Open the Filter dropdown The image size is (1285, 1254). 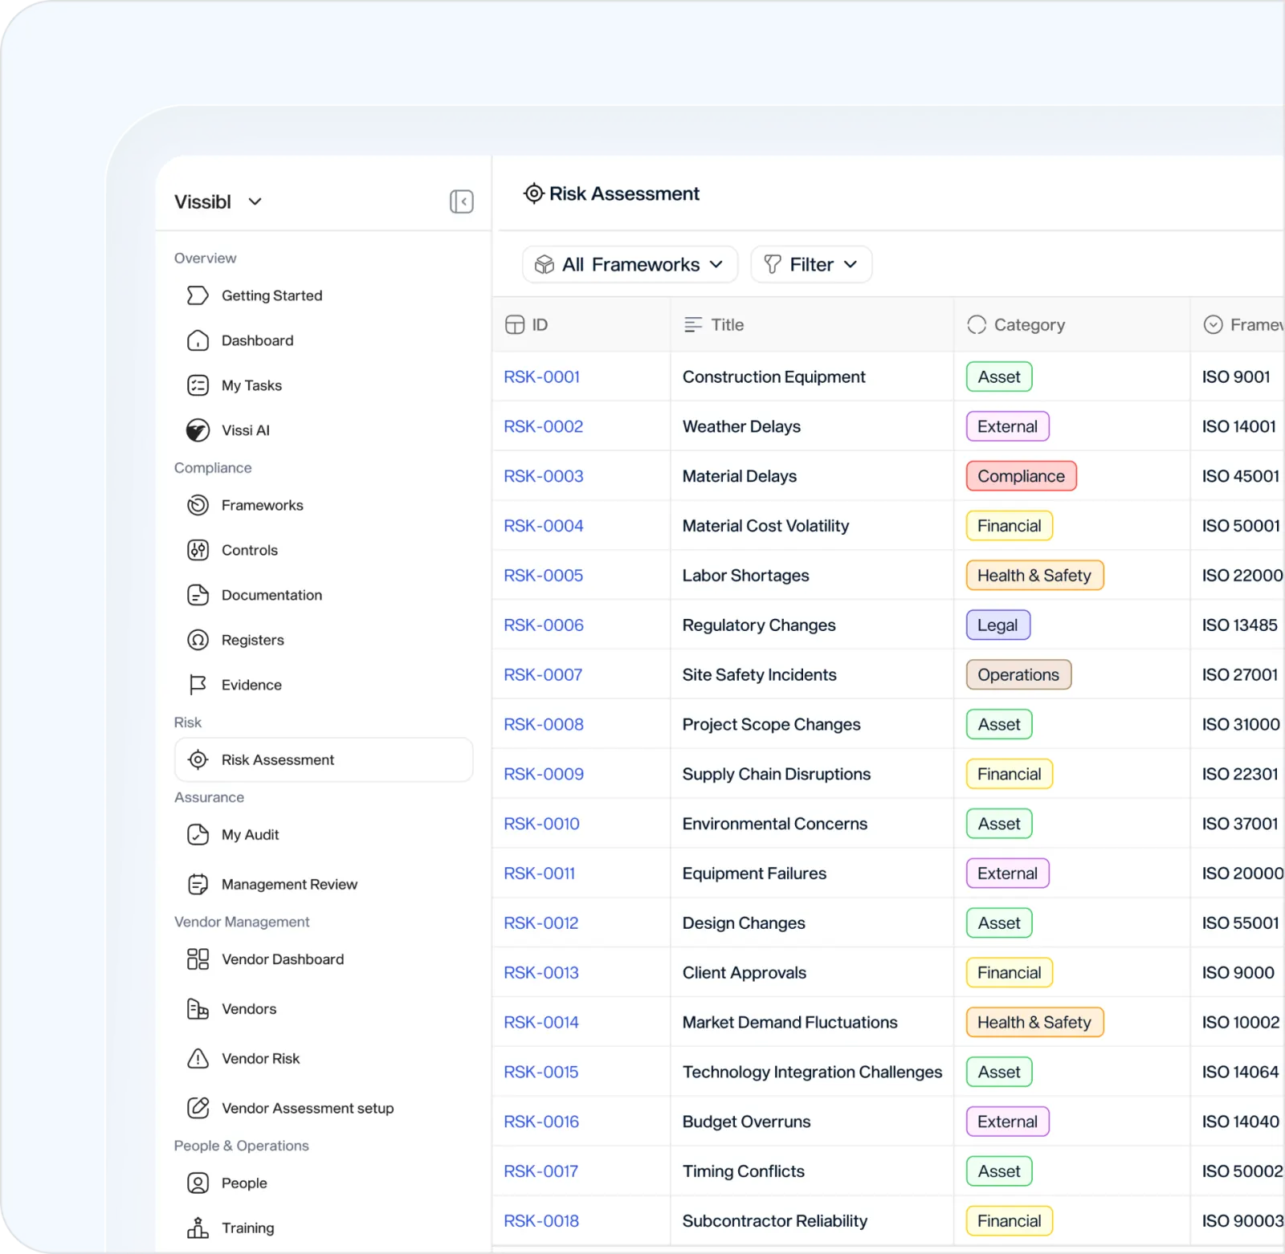point(811,264)
